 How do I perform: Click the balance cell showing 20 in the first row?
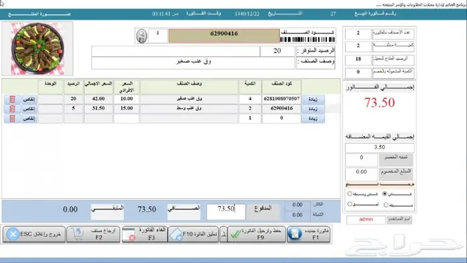73,99
